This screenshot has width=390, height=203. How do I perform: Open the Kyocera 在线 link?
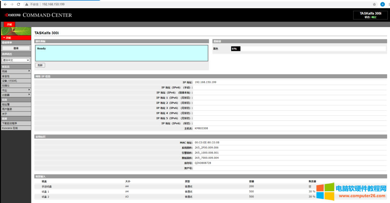click(x=10, y=128)
